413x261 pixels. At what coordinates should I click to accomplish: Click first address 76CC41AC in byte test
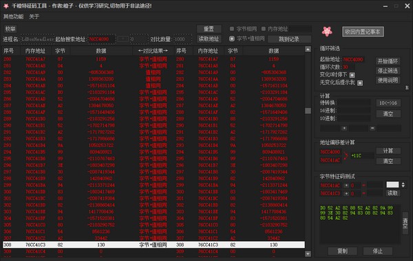pos(330,185)
